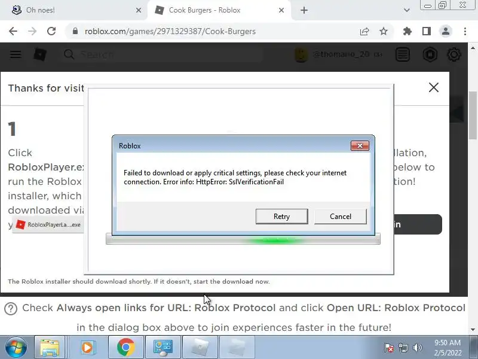Viewport: 478px width, 359px height.
Task: Click the RobloxPlayerLauncher.exe download chip
Action: 48,225
